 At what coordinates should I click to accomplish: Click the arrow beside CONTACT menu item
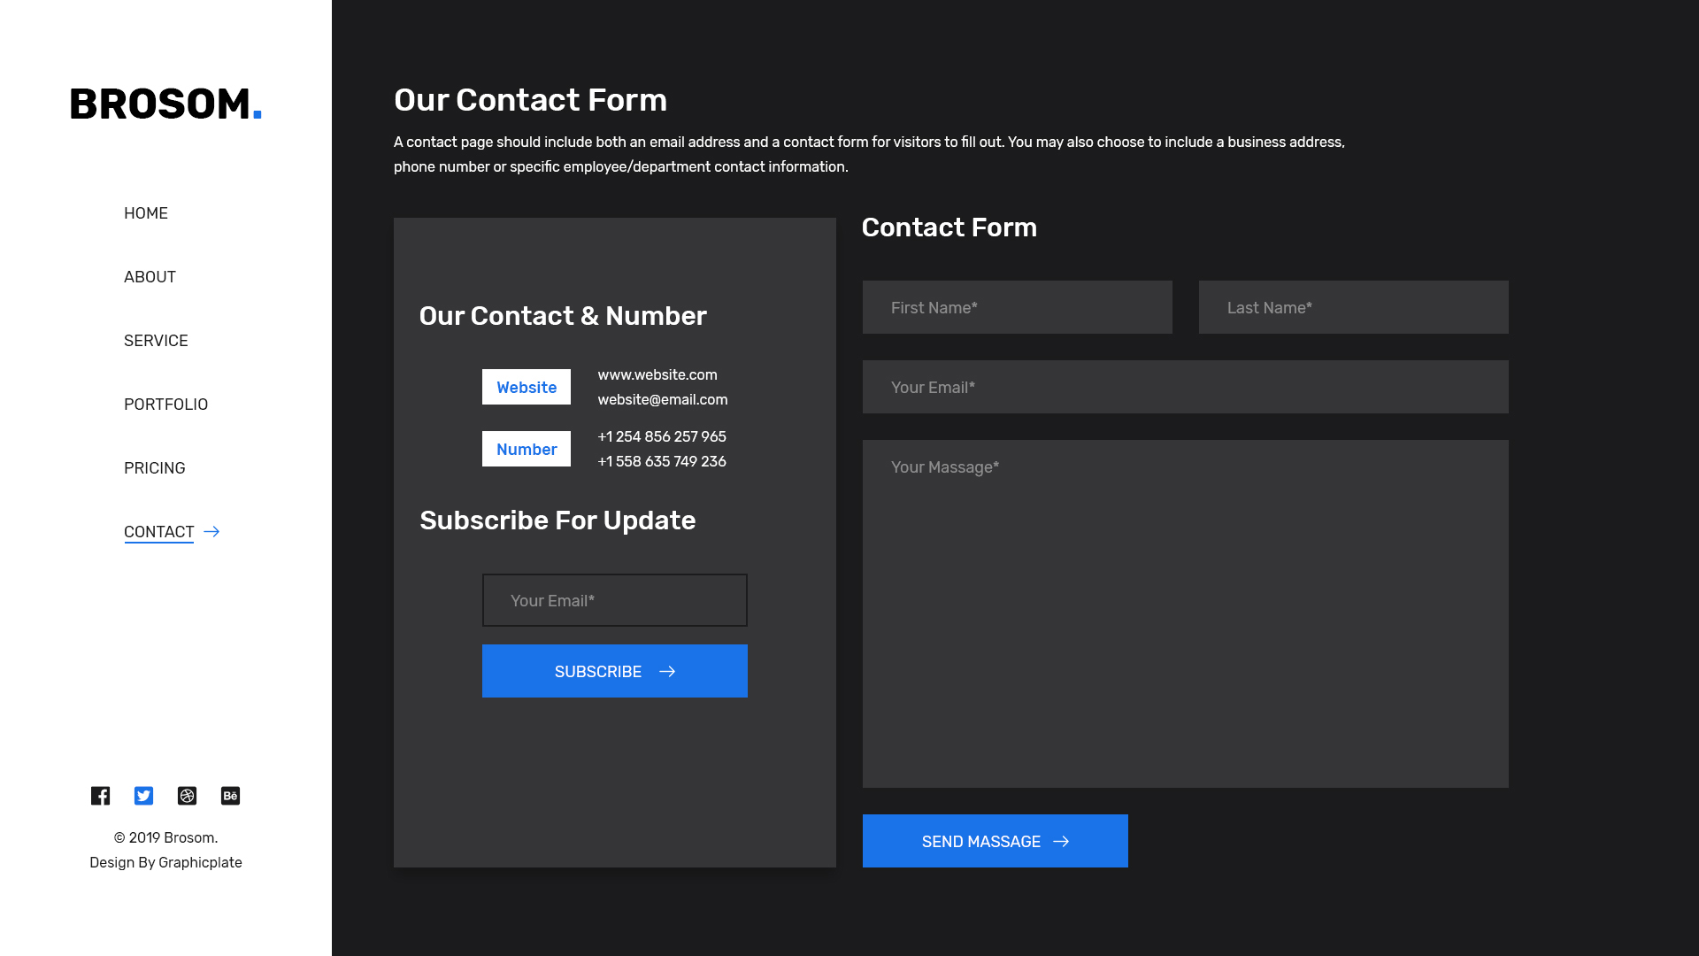point(211,532)
